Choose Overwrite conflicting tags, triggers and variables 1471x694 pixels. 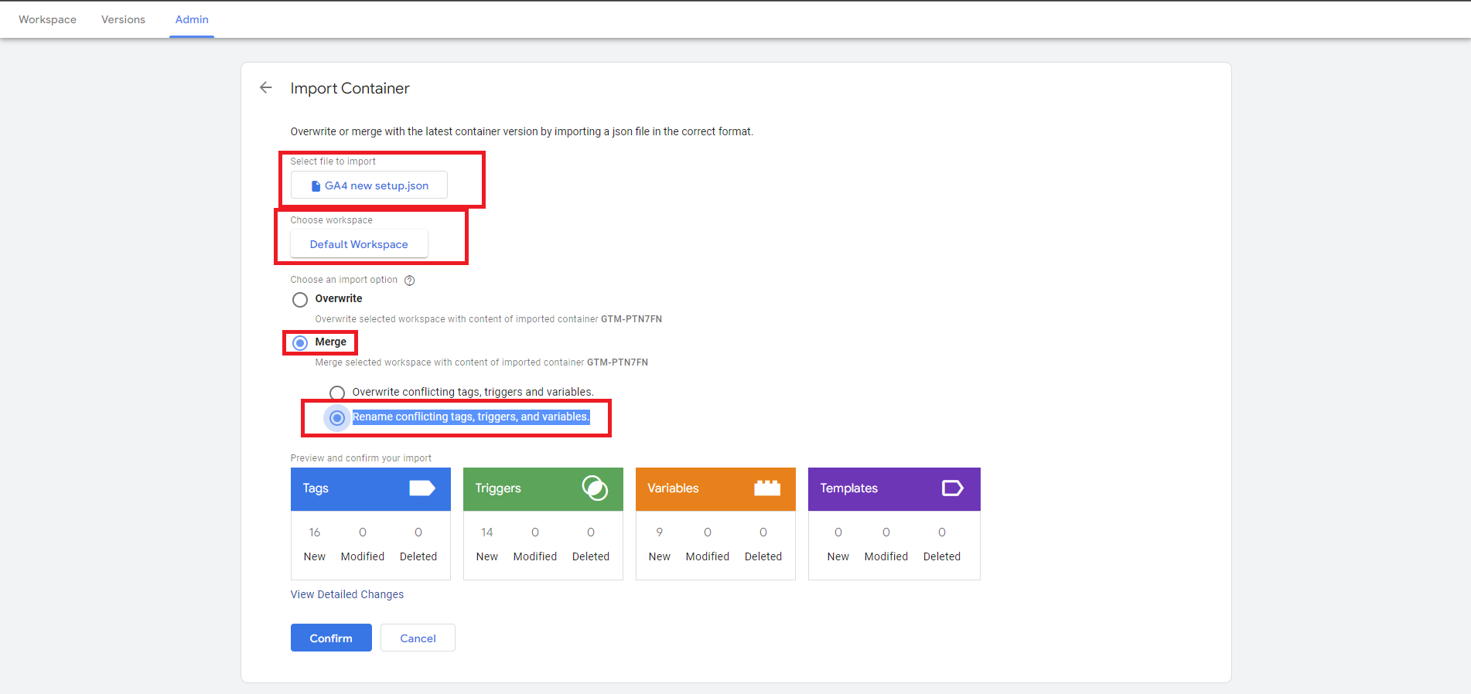[337, 393]
